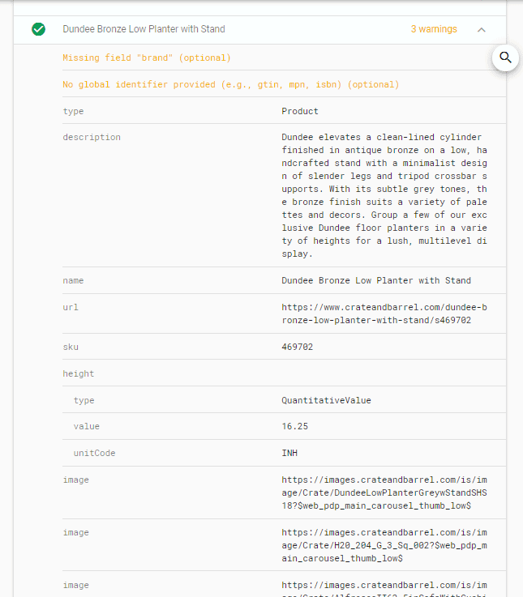The height and width of the screenshot is (597, 523).
Task: Select the 'QuantitativeValue' type value
Action: click(326, 400)
